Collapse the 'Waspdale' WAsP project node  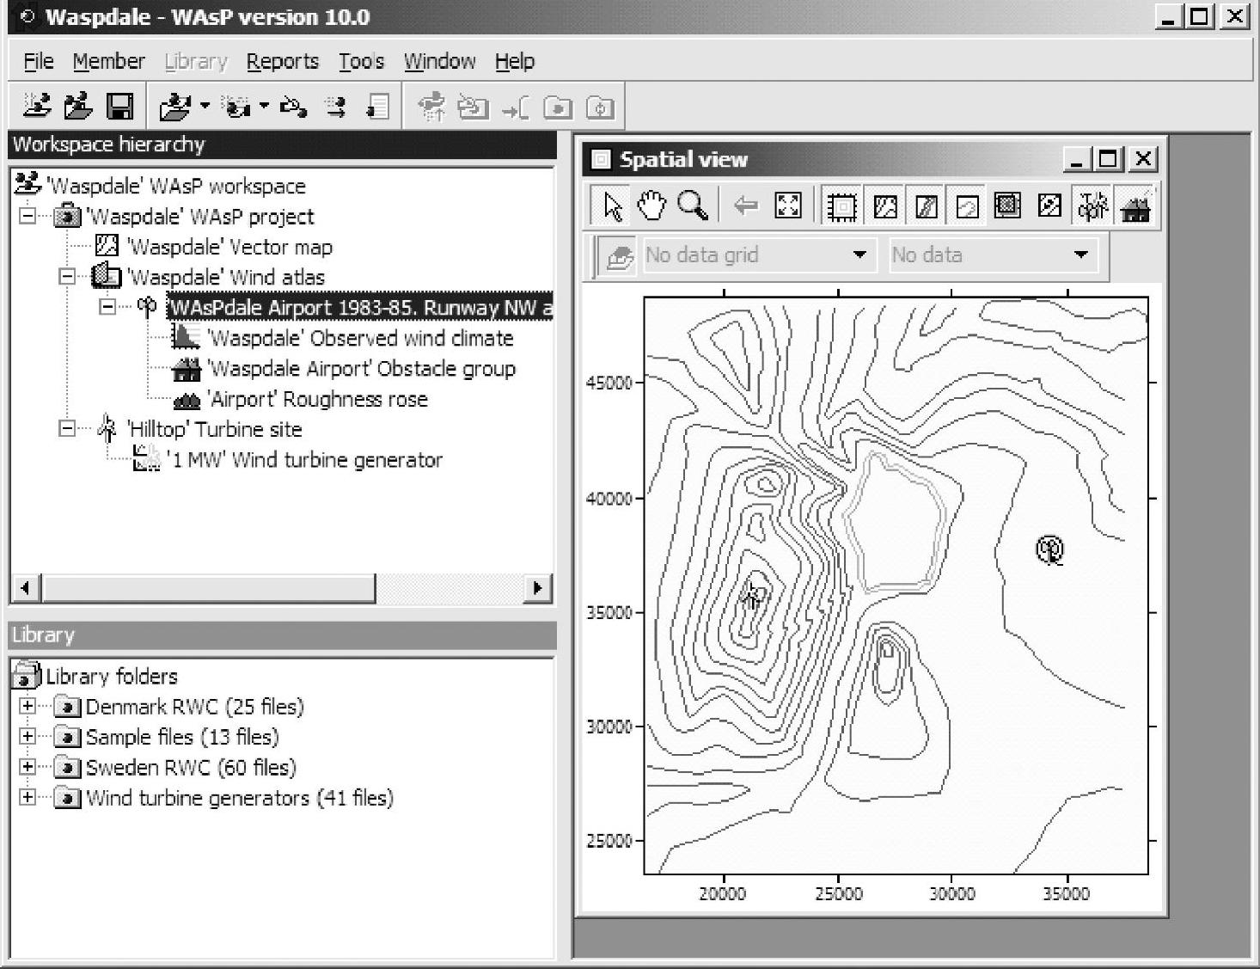coord(28,216)
